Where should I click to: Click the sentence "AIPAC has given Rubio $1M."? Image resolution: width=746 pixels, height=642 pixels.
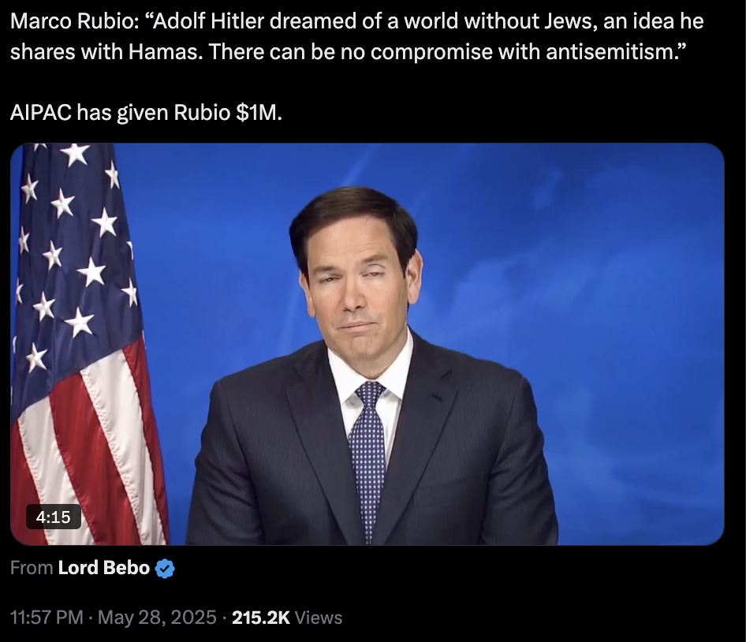point(146,113)
